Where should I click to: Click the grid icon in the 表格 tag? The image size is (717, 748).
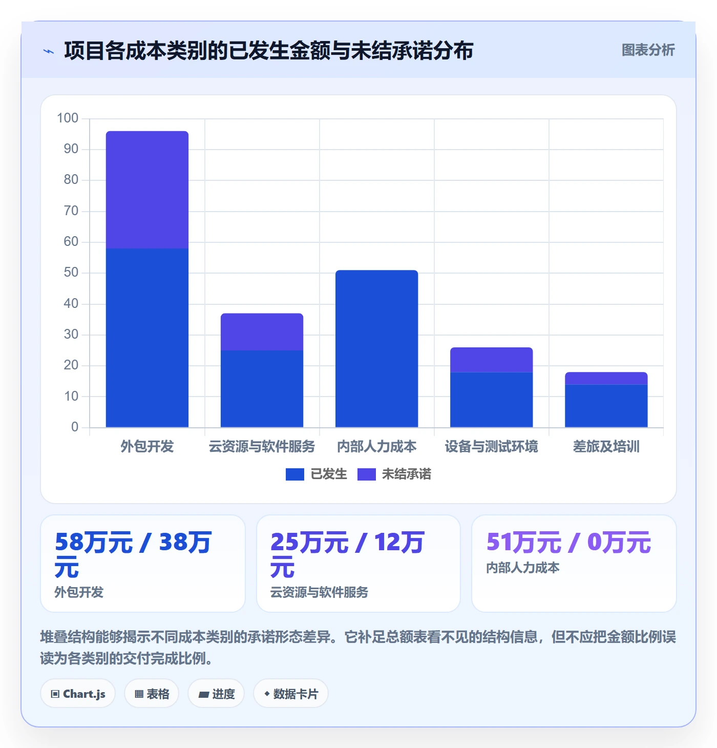tap(139, 694)
